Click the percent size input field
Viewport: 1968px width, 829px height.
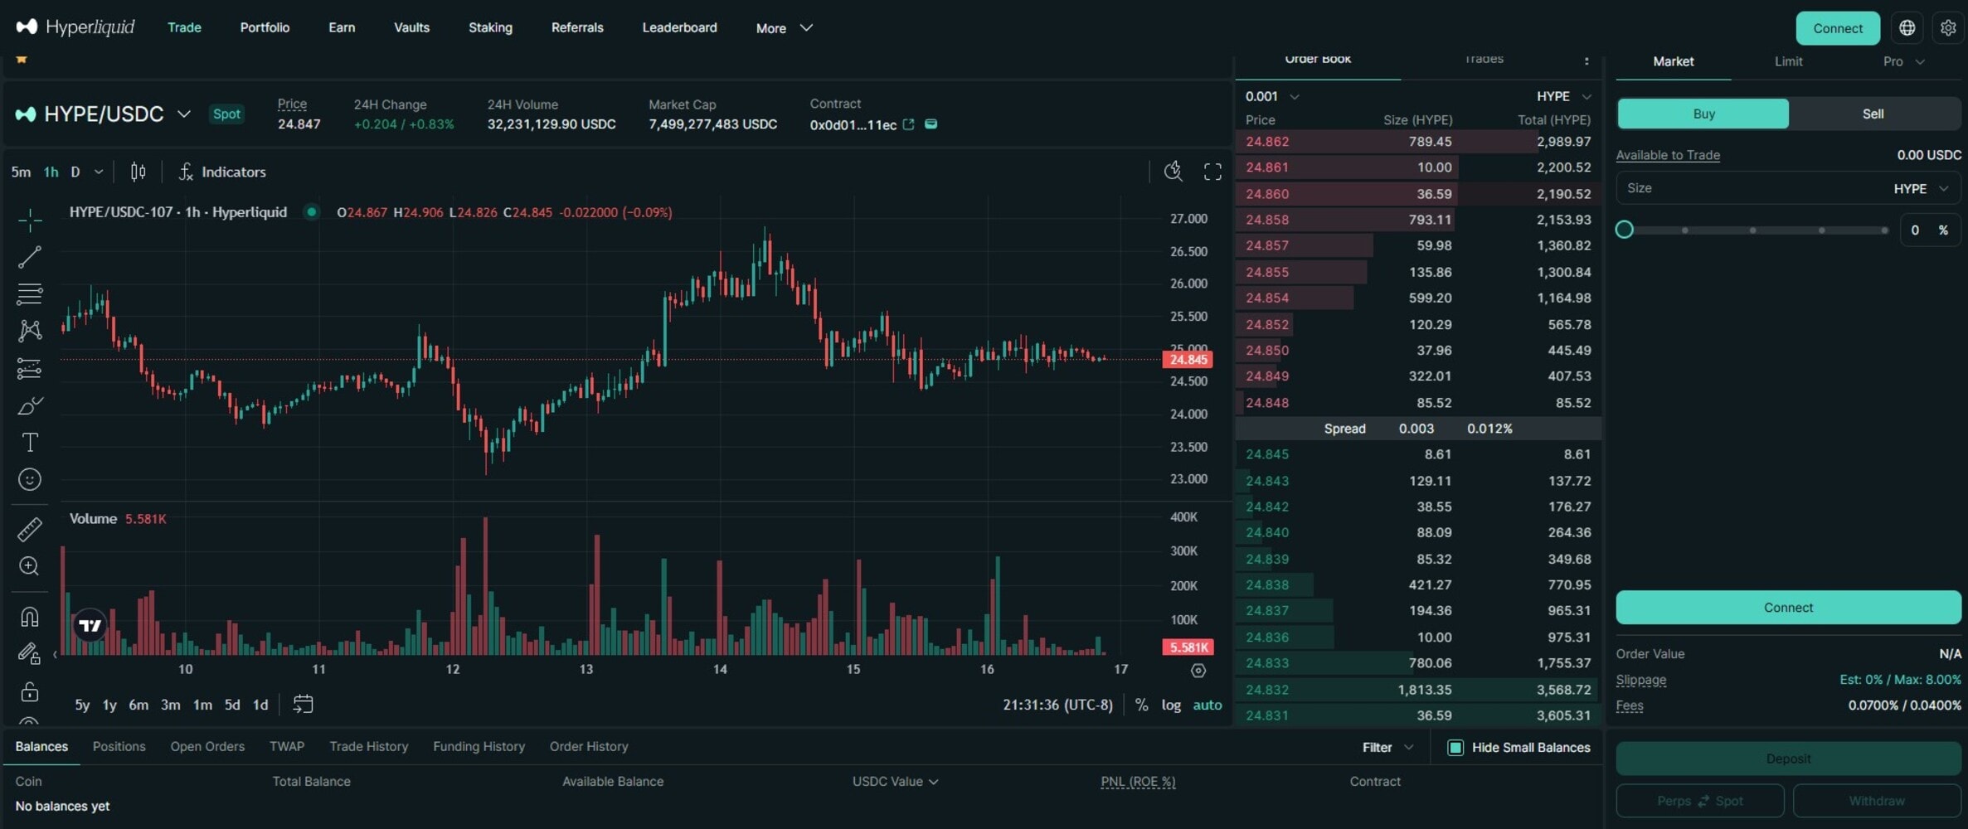(1915, 230)
